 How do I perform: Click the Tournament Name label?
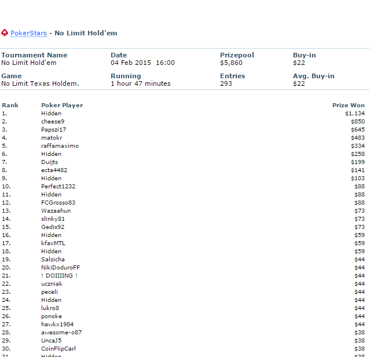pos(34,55)
